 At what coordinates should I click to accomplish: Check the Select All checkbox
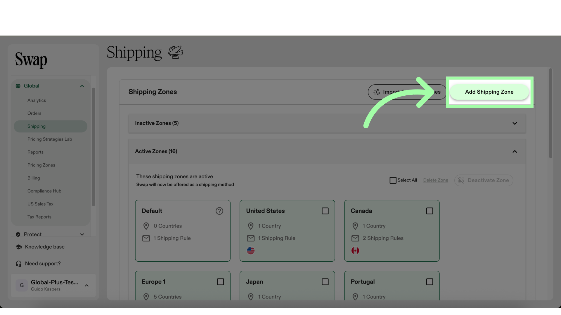(393, 180)
